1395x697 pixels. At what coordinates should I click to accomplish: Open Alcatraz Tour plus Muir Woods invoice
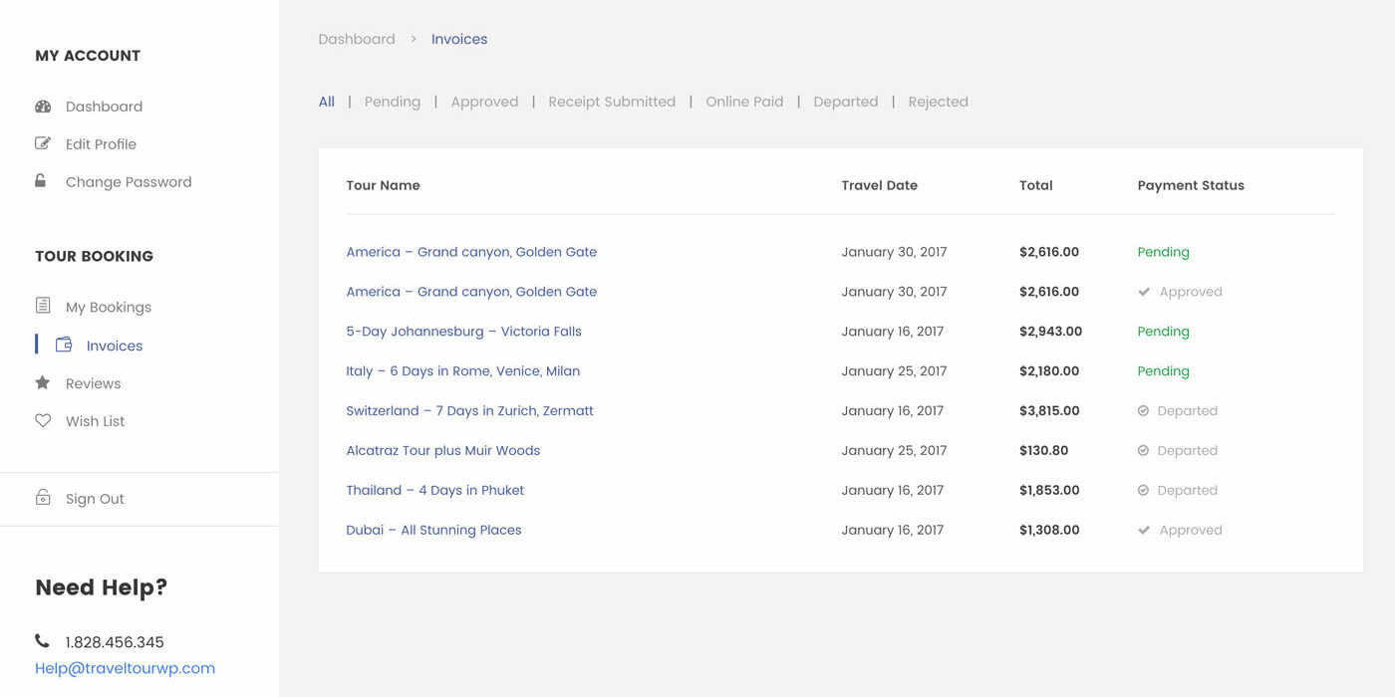[442, 450]
